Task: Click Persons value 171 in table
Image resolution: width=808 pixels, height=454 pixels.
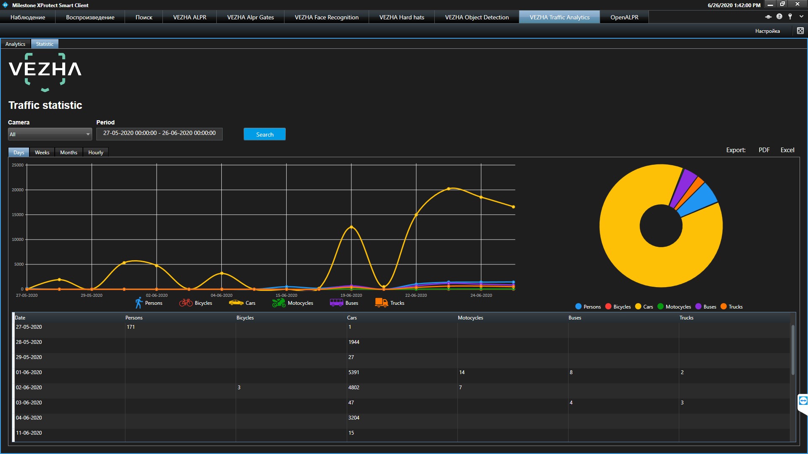Action: 131,327
